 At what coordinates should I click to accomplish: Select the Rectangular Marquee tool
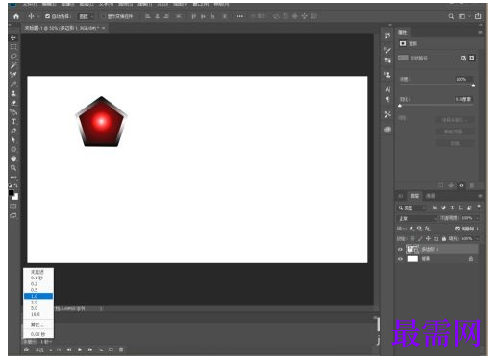(x=13, y=47)
